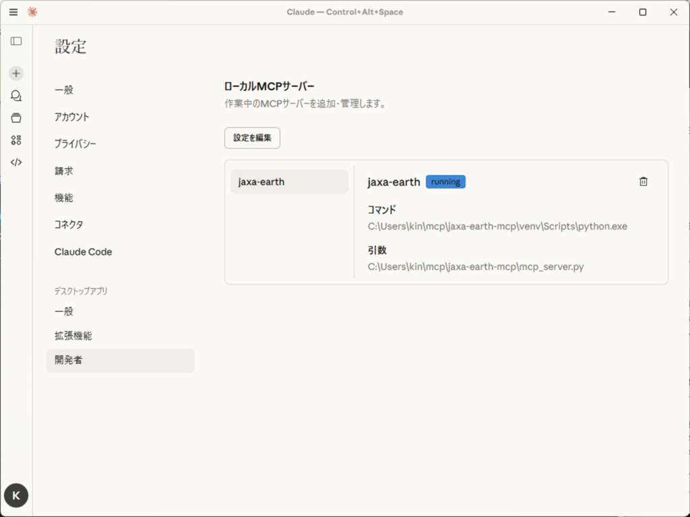Start a new chat with the plus icon
The height and width of the screenshot is (517, 690).
click(16, 73)
